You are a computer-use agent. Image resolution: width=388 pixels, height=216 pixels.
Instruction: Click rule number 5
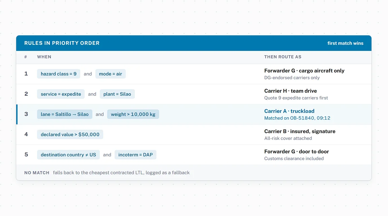26,155
